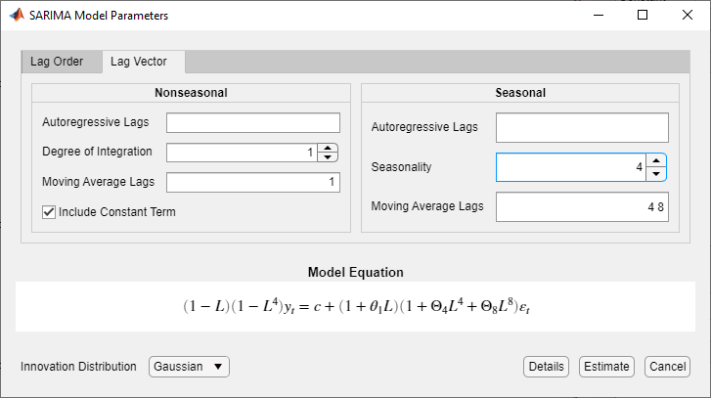711x398 pixels.
Task: Click the Seasonality value field
Action: point(570,167)
